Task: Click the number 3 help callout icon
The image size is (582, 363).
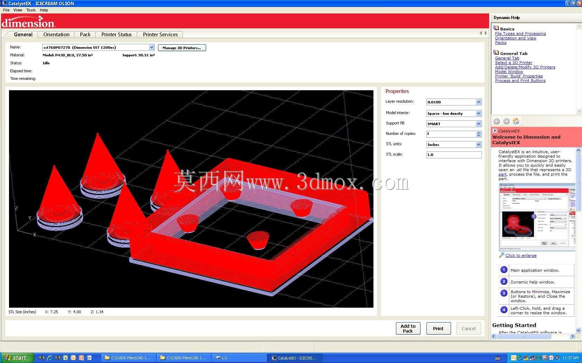Action: (x=504, y=294)
